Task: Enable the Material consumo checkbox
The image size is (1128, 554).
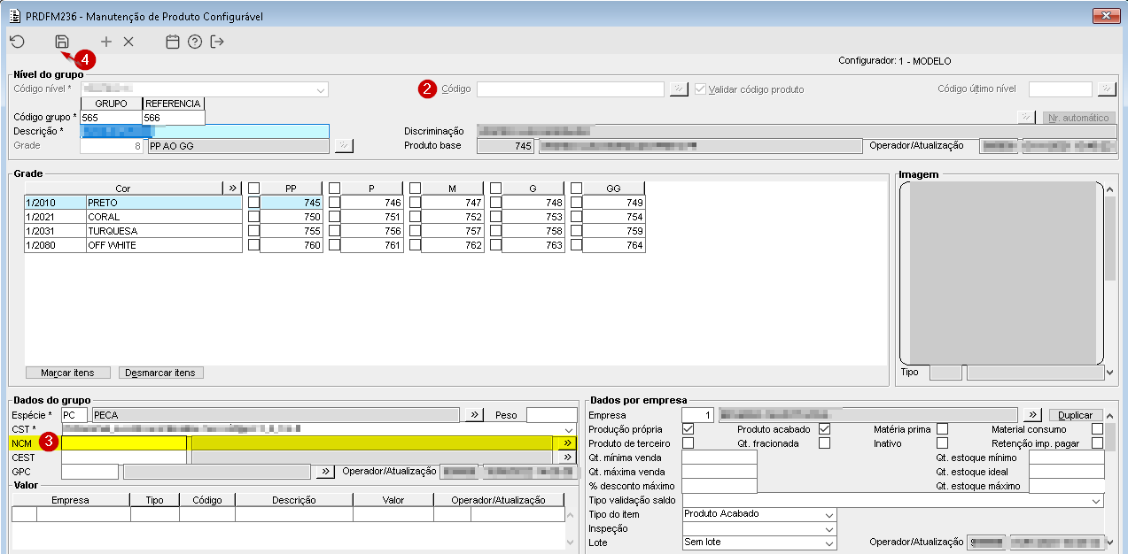Action: point(1098,429)
